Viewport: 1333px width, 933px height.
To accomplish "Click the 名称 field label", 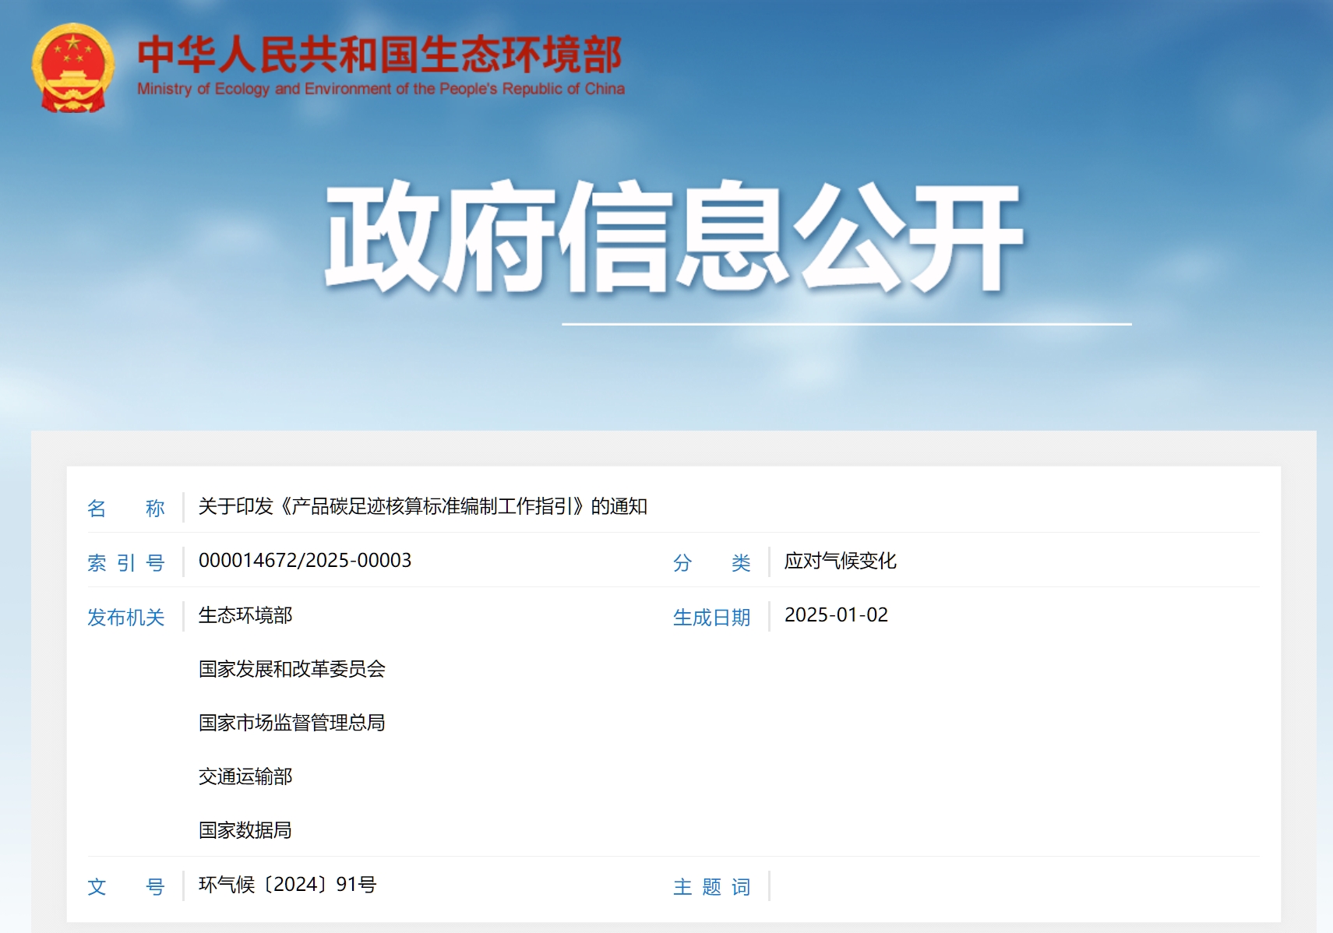I will [125, 509].
